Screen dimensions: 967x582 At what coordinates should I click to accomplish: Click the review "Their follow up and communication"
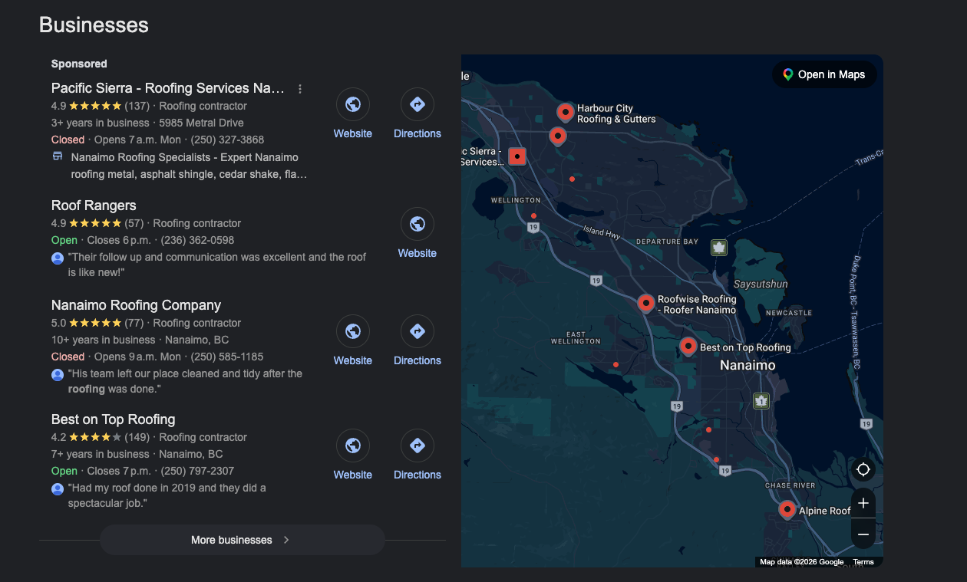tap(217, 265)
